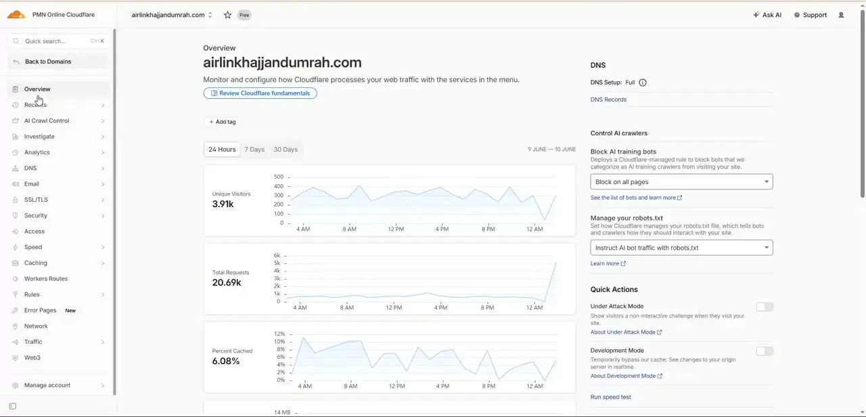The width and height of the screenshot is (866, 417).
Task: Switch to the 30 Days tab
Action: point(286,150)
